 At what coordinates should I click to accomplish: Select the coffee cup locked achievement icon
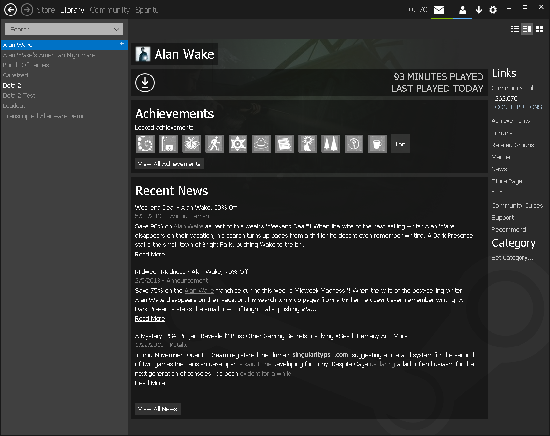(x=377, y=144)
